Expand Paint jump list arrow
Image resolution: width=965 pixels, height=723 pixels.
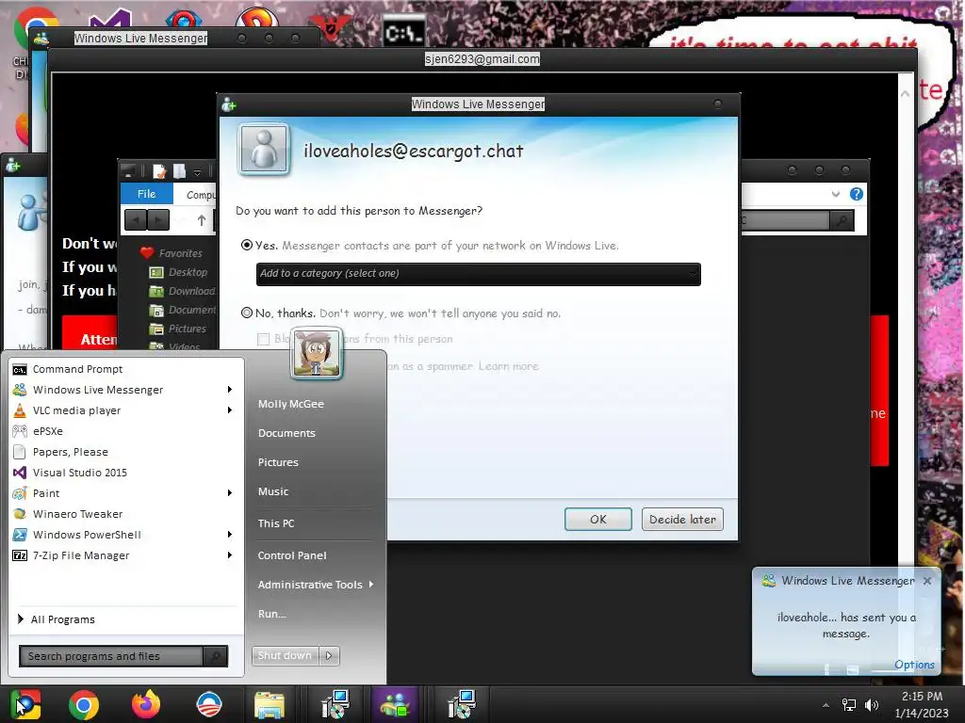tap(230, 493)
